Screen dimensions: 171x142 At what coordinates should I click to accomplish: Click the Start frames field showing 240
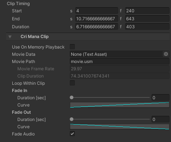[x=147, y=11]
